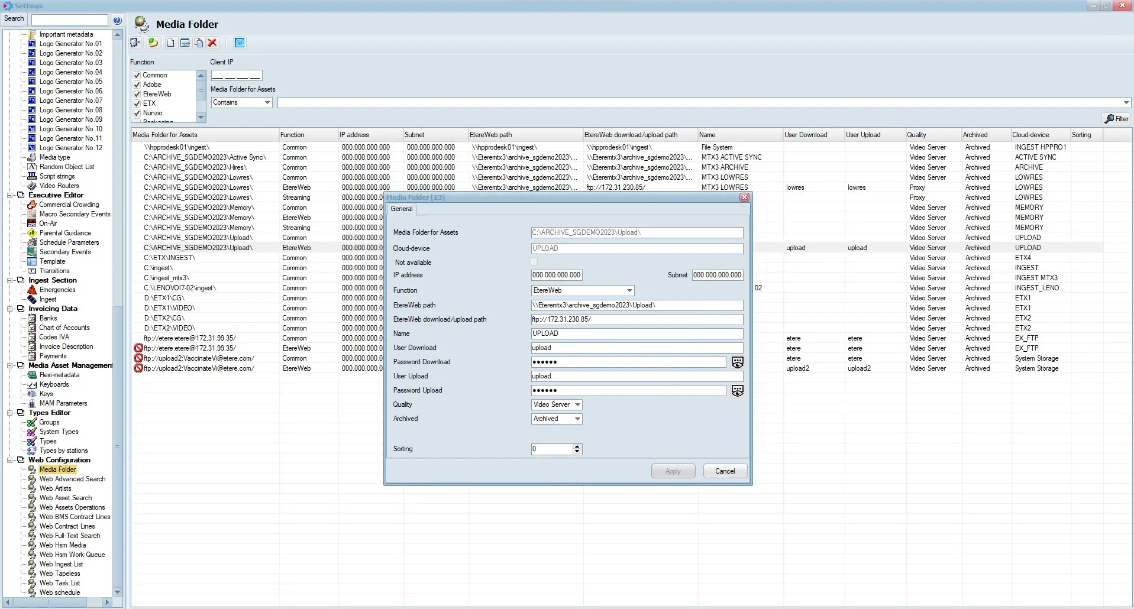Click the red X delete toolbar icon

pyautogui.click(x=212, y=43)
